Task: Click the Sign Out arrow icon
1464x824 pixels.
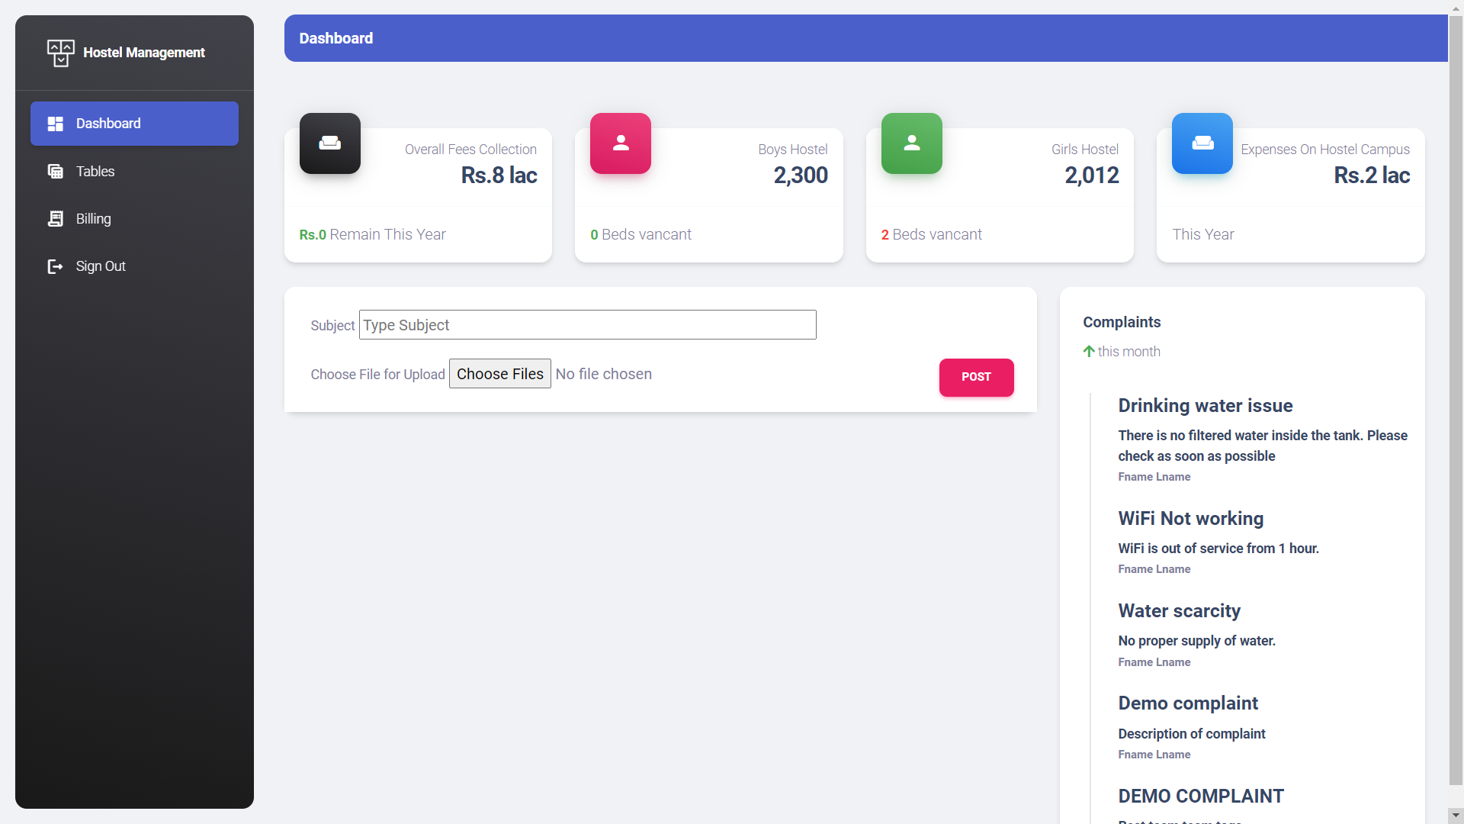Action: (56, 266)
